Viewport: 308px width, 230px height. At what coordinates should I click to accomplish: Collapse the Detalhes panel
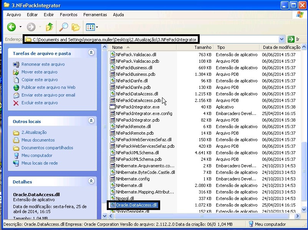[x=91, y=181]
